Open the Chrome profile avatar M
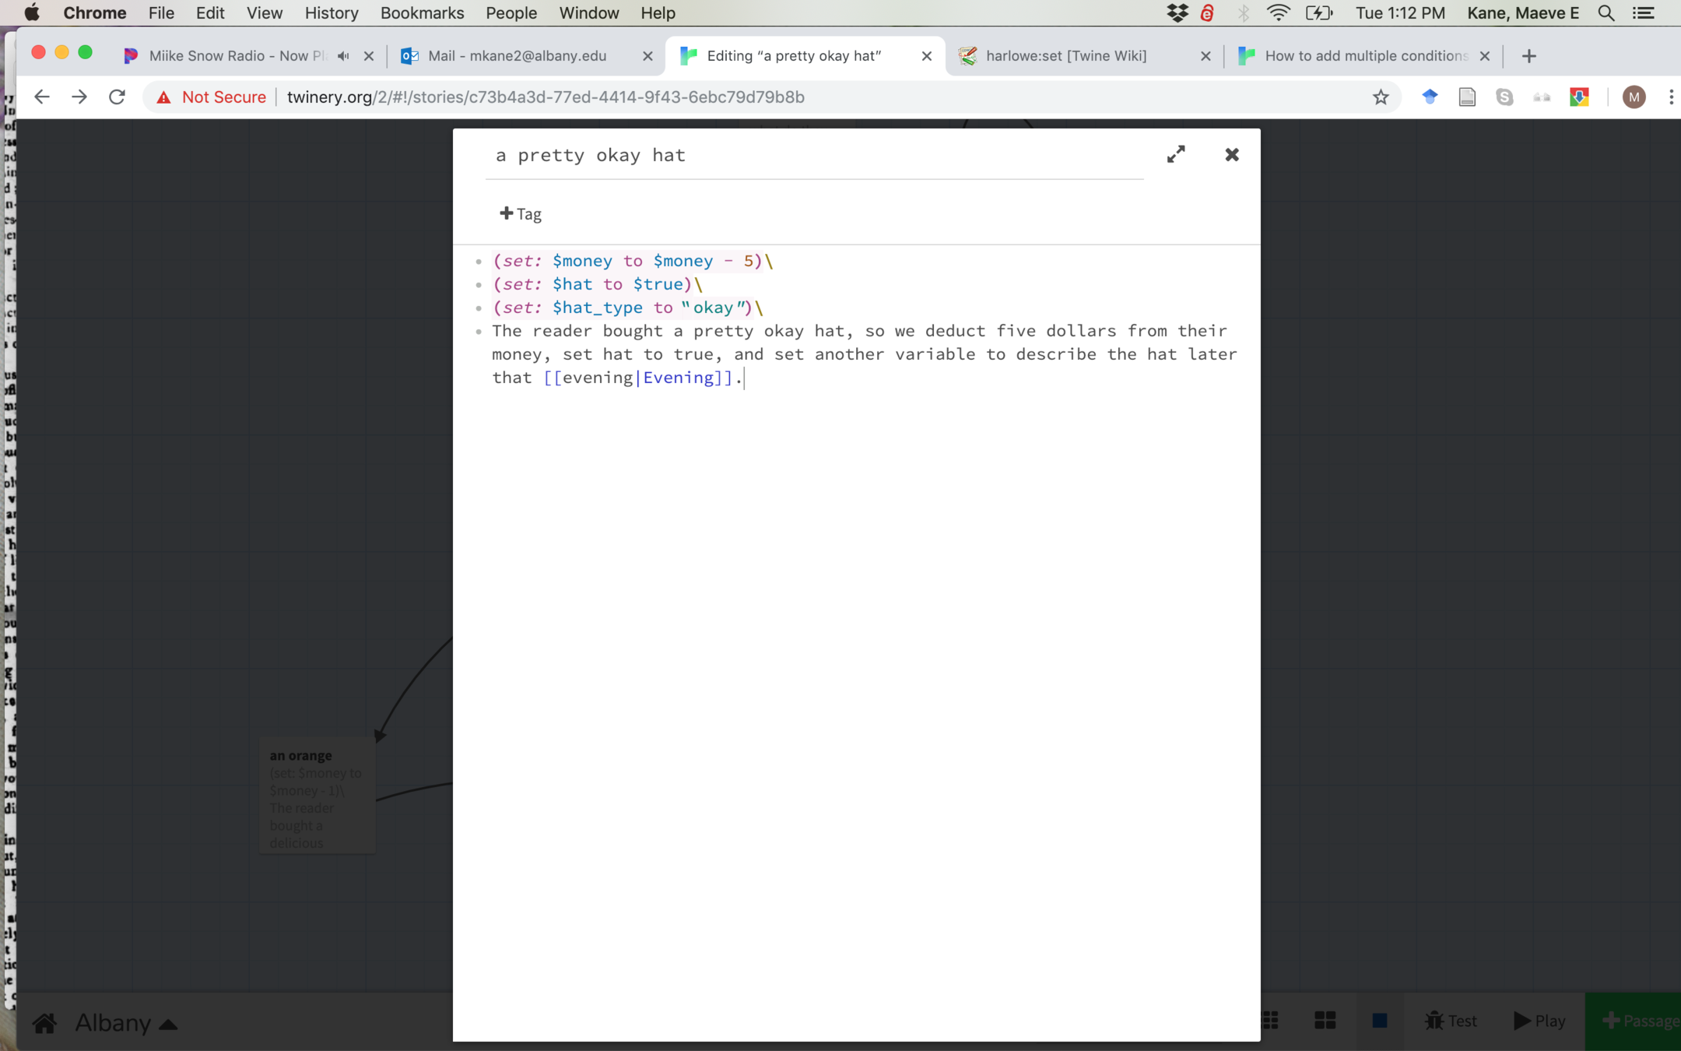This screenshot has height=1051, width=1681. point(1634,97)
